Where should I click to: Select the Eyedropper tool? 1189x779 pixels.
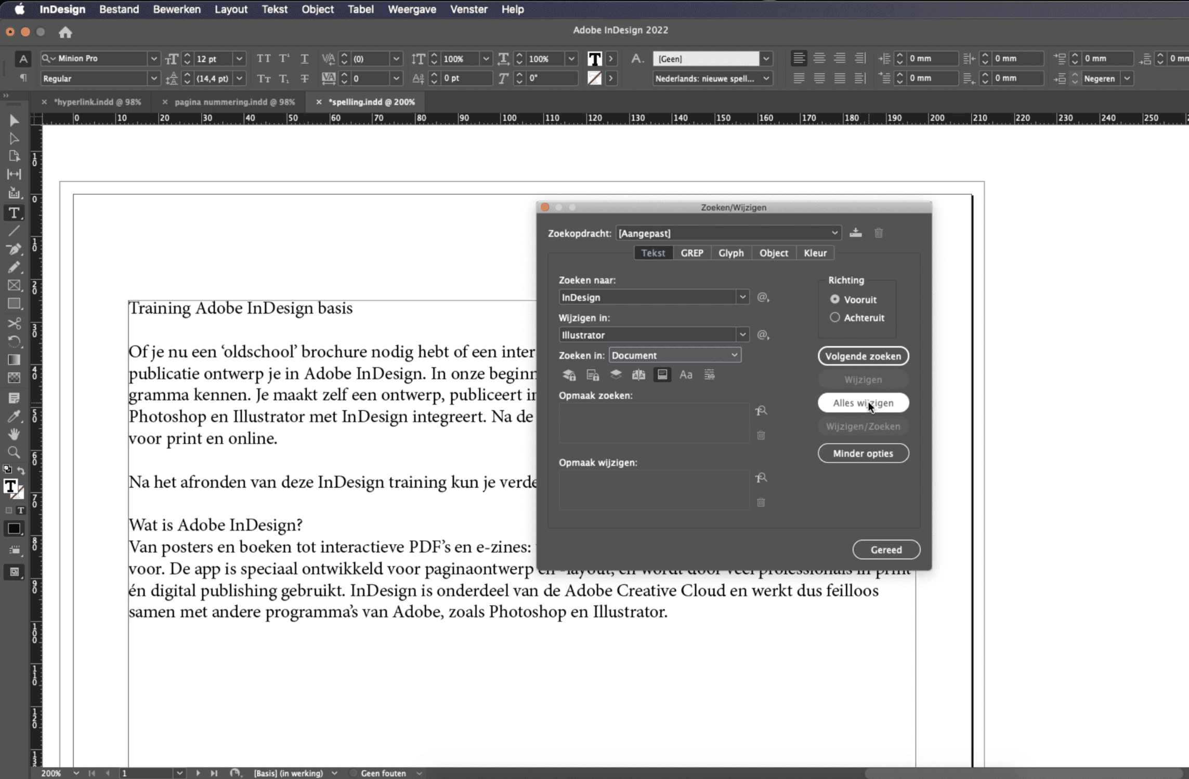click(14, 417)
